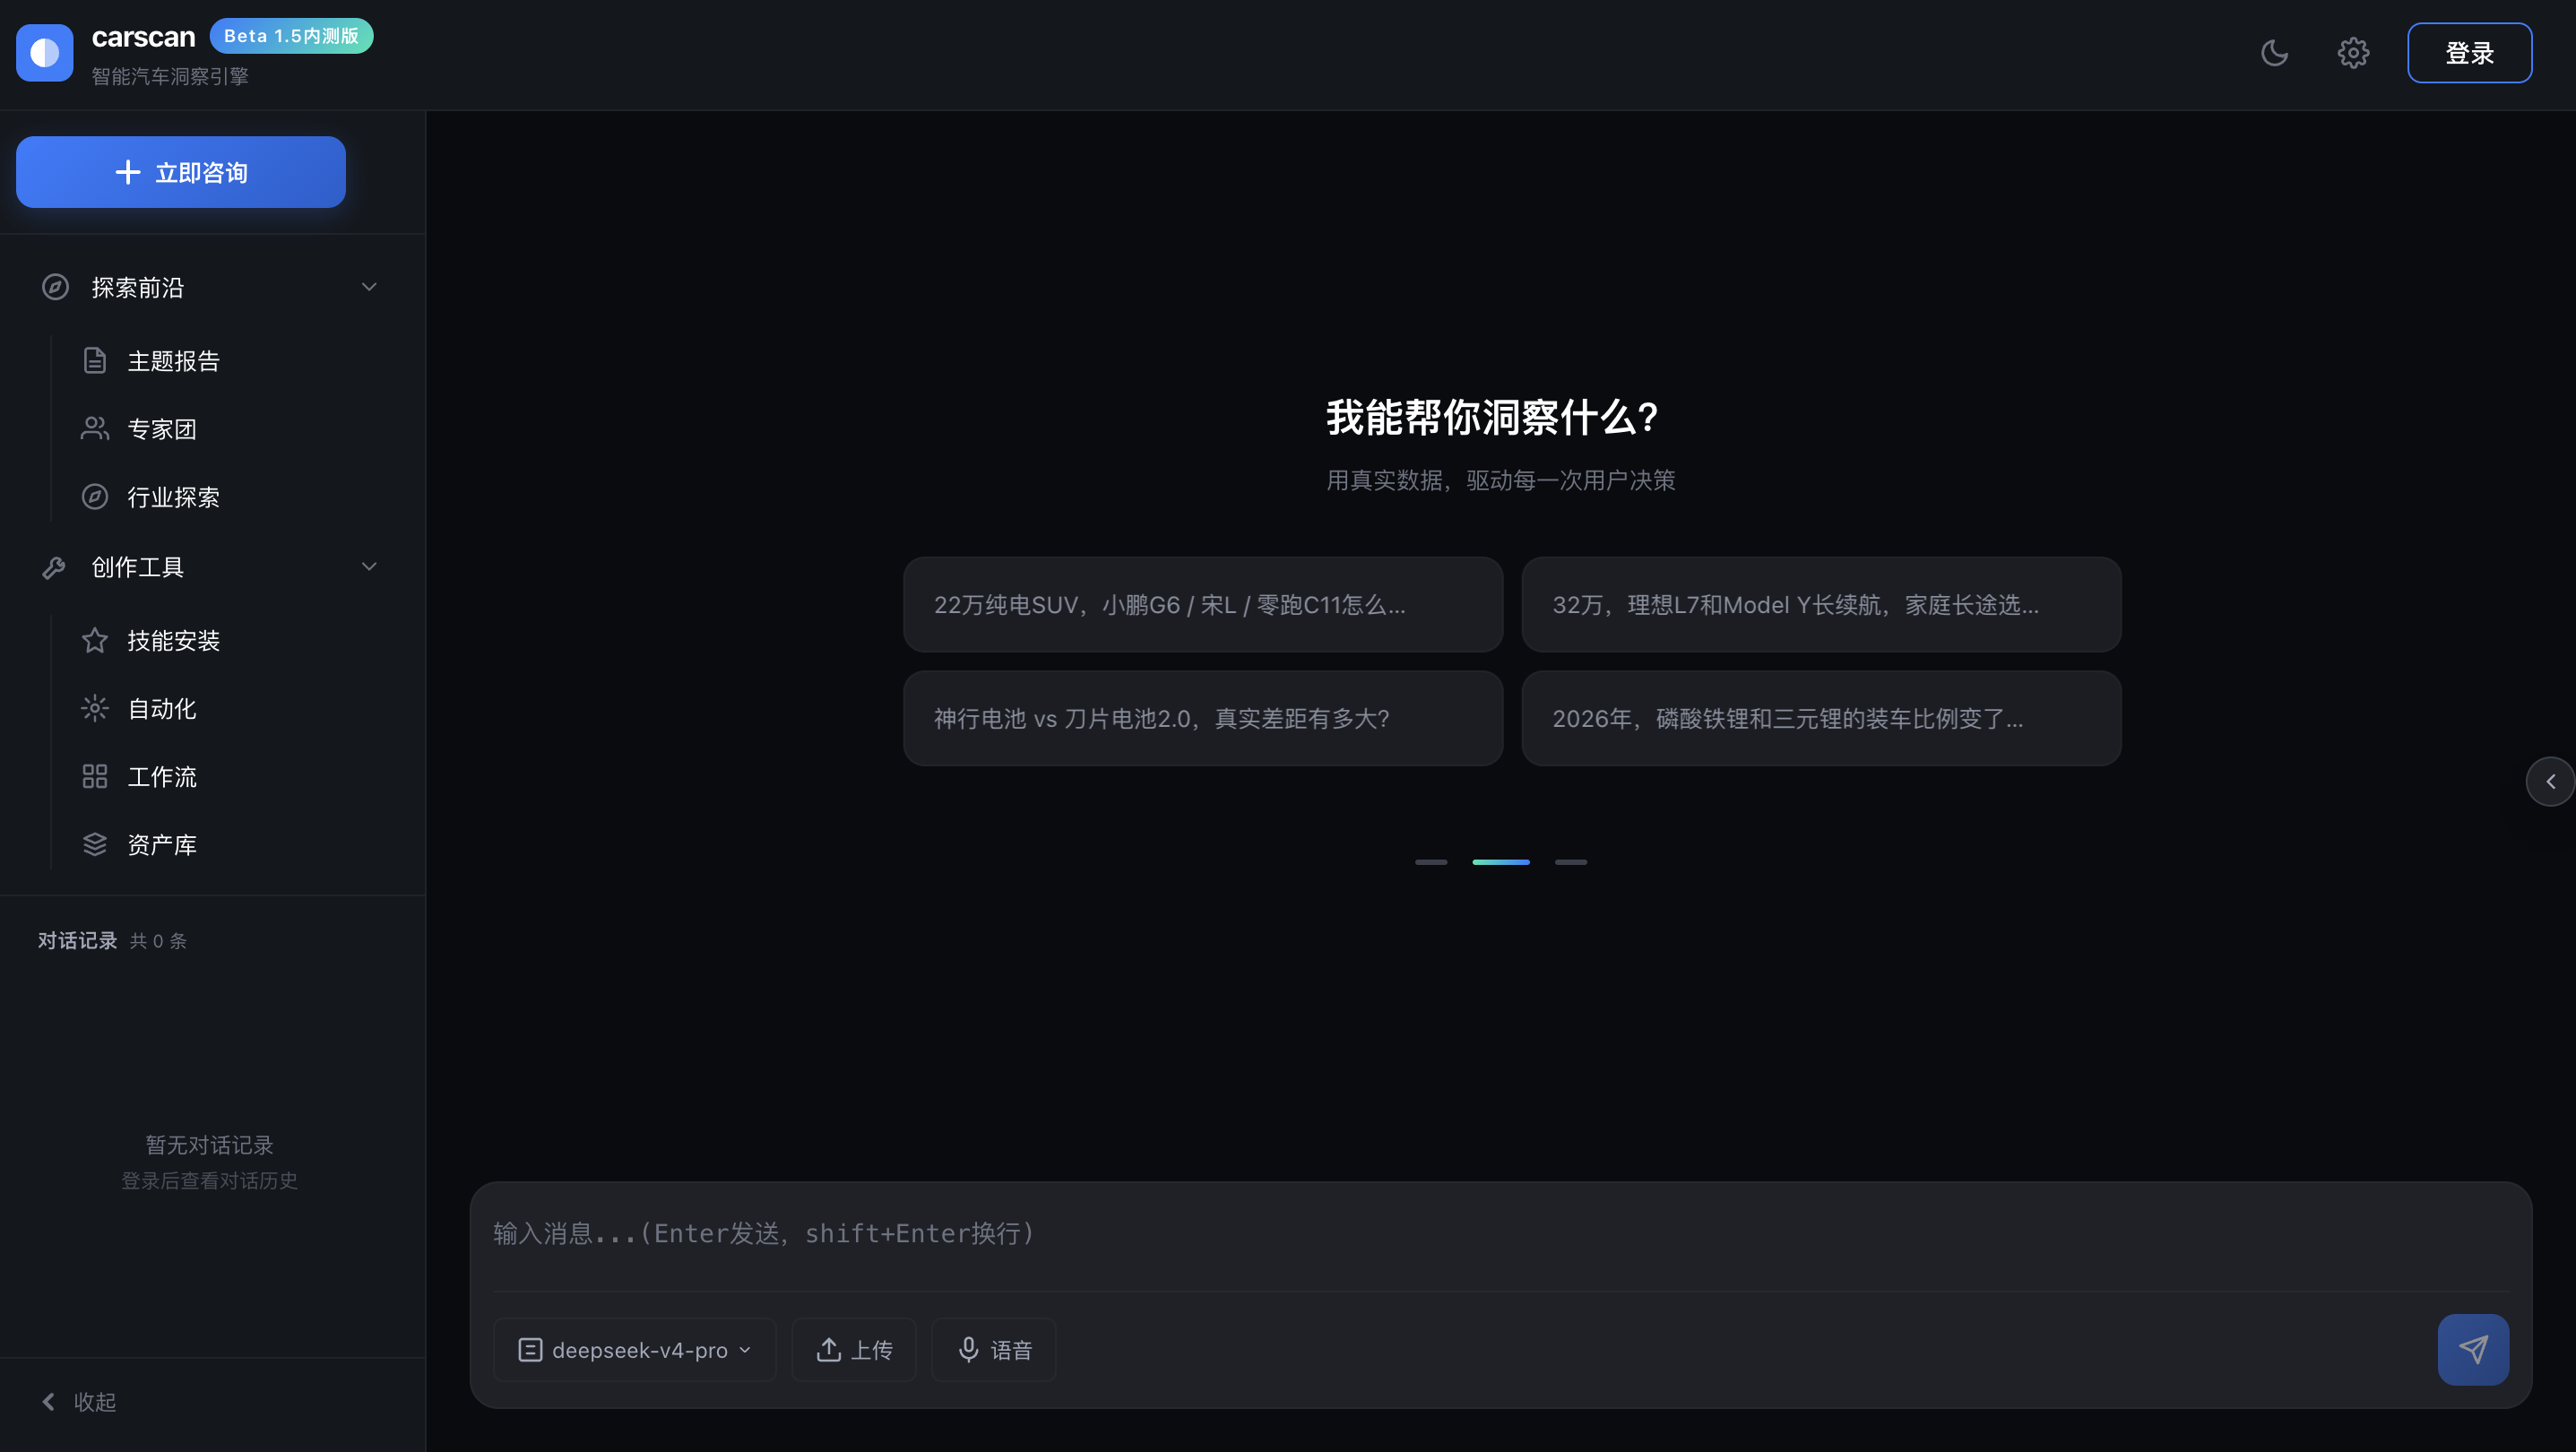This screenshot has width=2576, height=1452.
Task: Open settings gear icon
Action: [x=2353, y=53]
